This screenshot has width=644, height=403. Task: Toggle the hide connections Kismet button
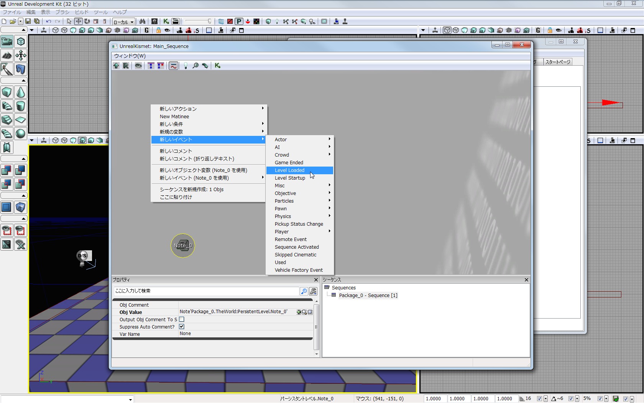138,66
